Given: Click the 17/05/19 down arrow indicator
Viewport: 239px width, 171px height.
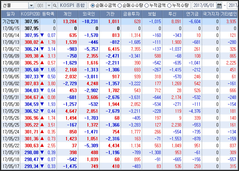Looking at the screenshot, I should click(42, 152).
